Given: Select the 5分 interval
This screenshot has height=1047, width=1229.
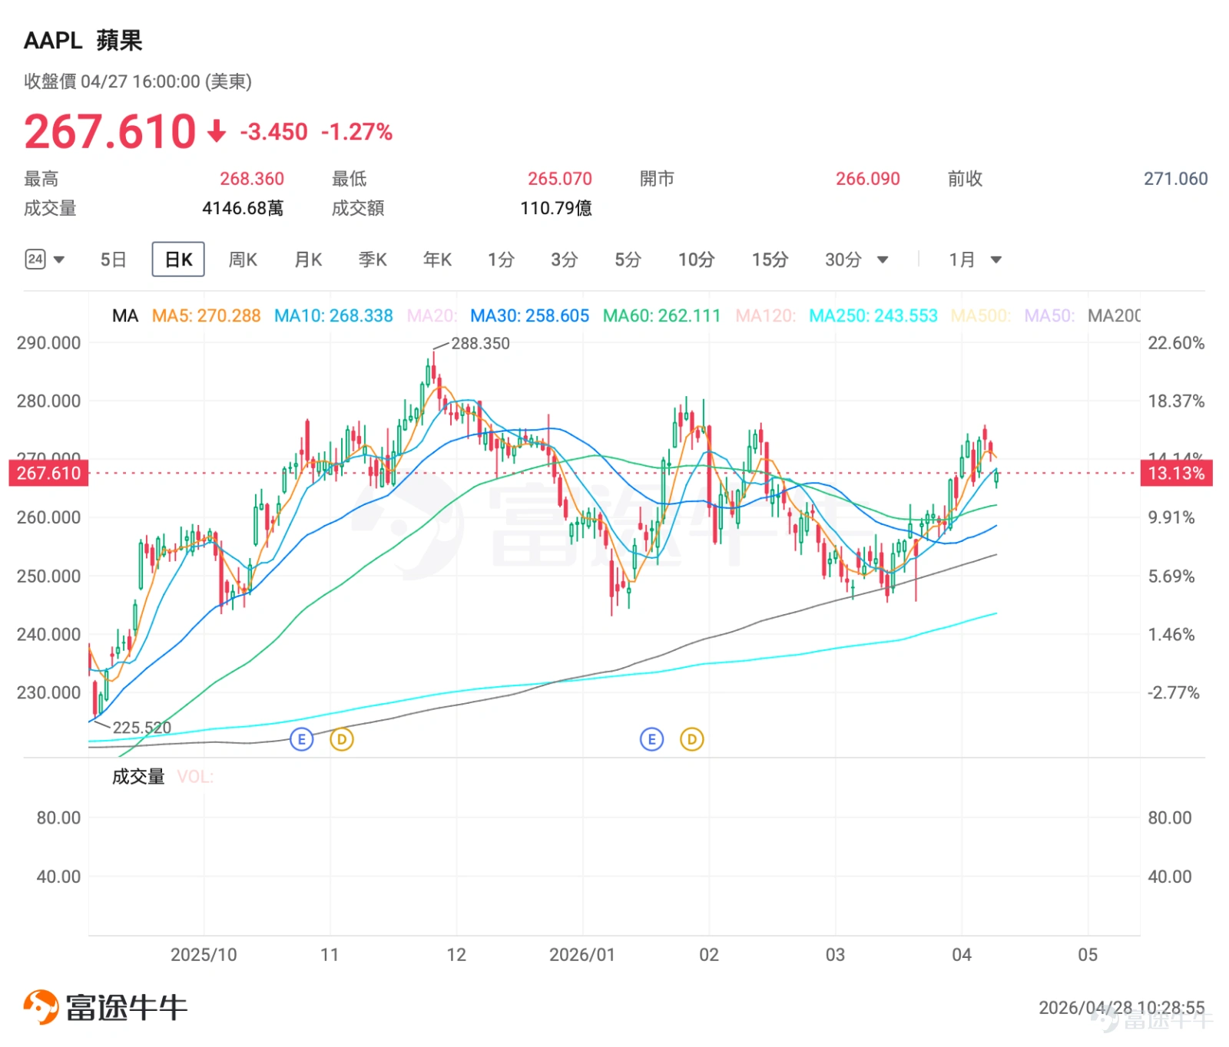Looking at the screenshot, I should click(628, 259).
